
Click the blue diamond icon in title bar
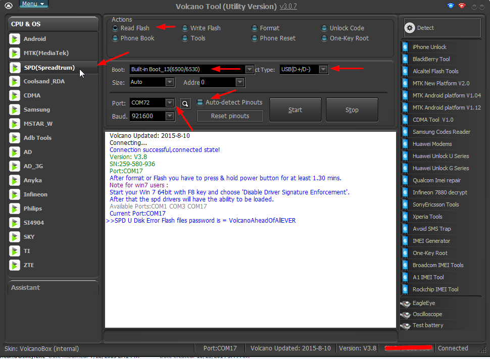[451, 6]
